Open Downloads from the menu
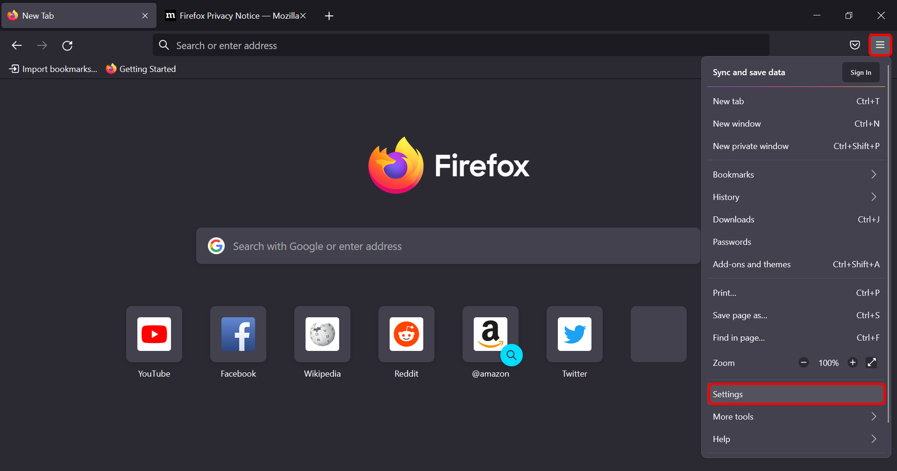Viewport: 897px width, 471px height. tap(796, 220)
